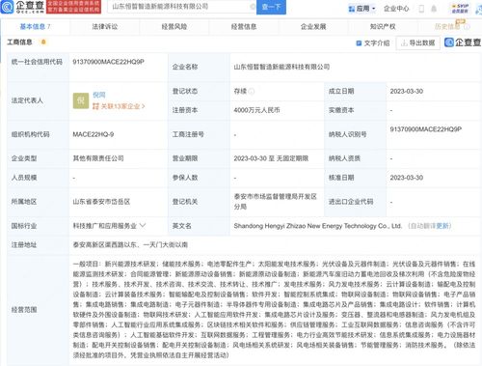
Task: Expand 科技推广和应用服务业 industry chevron
Action: tap(143, 226)
